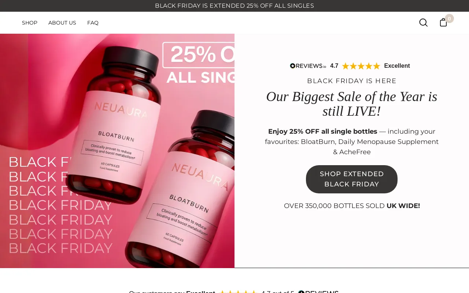Click the REVIEWS.io logo in hero
Viewport: 469px width, 293px height.
[308, 66]
